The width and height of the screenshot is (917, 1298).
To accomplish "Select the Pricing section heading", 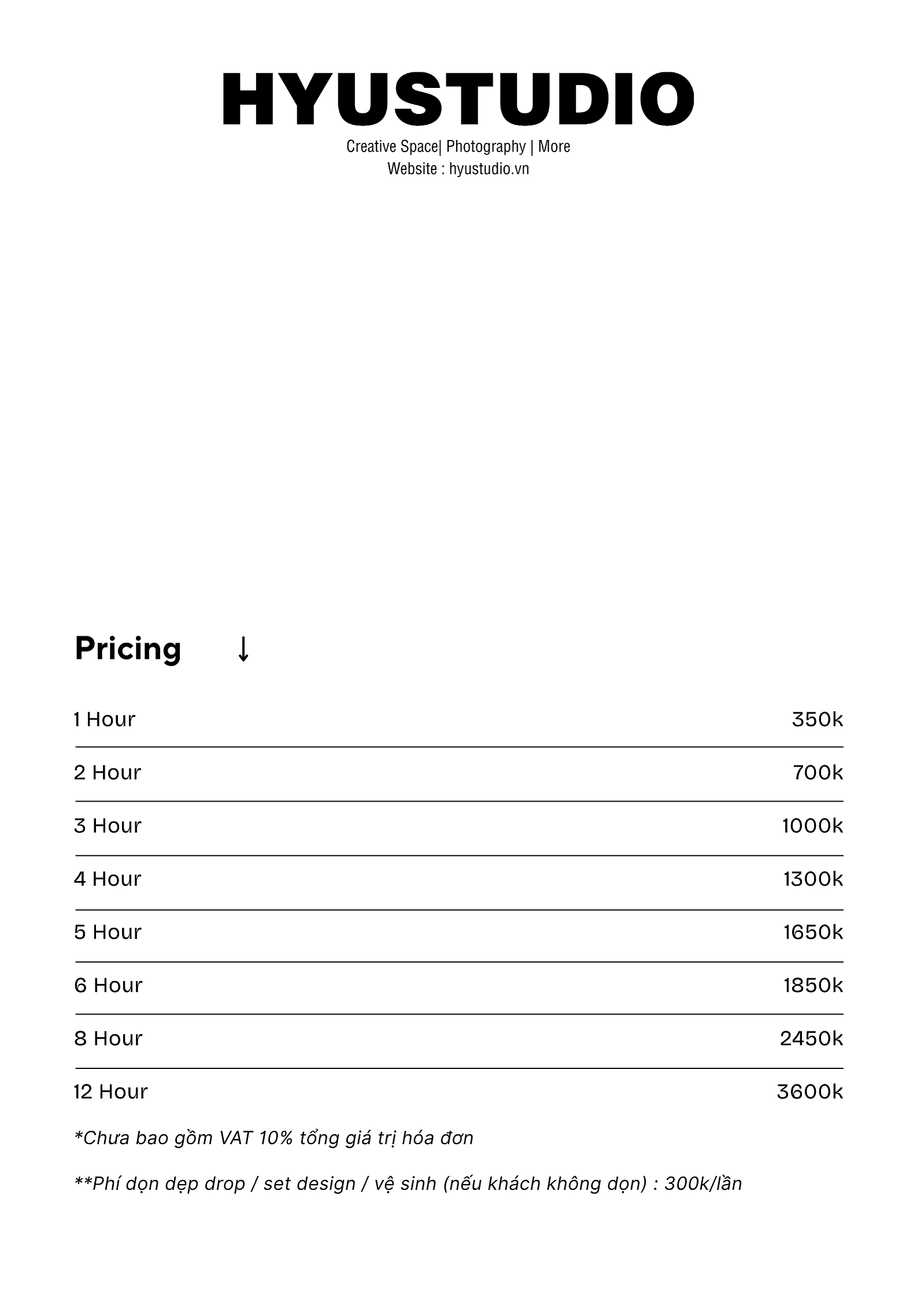I will click(x=128, y=649).
